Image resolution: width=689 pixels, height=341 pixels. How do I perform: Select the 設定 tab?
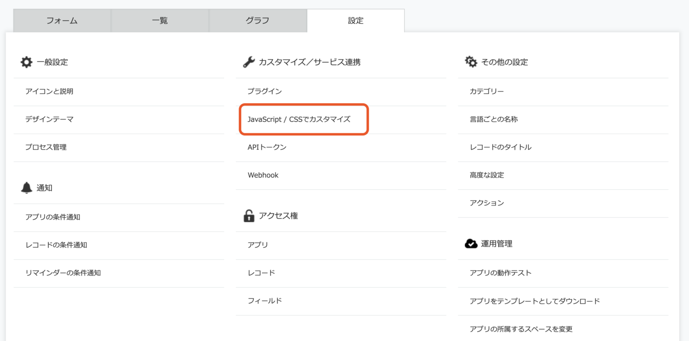(x=355, y=21)
